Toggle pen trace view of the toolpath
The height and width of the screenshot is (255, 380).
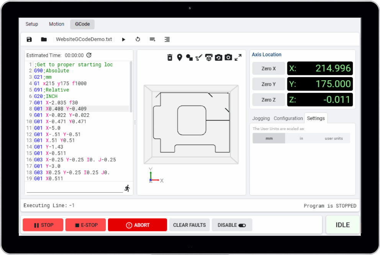[199, 57]
